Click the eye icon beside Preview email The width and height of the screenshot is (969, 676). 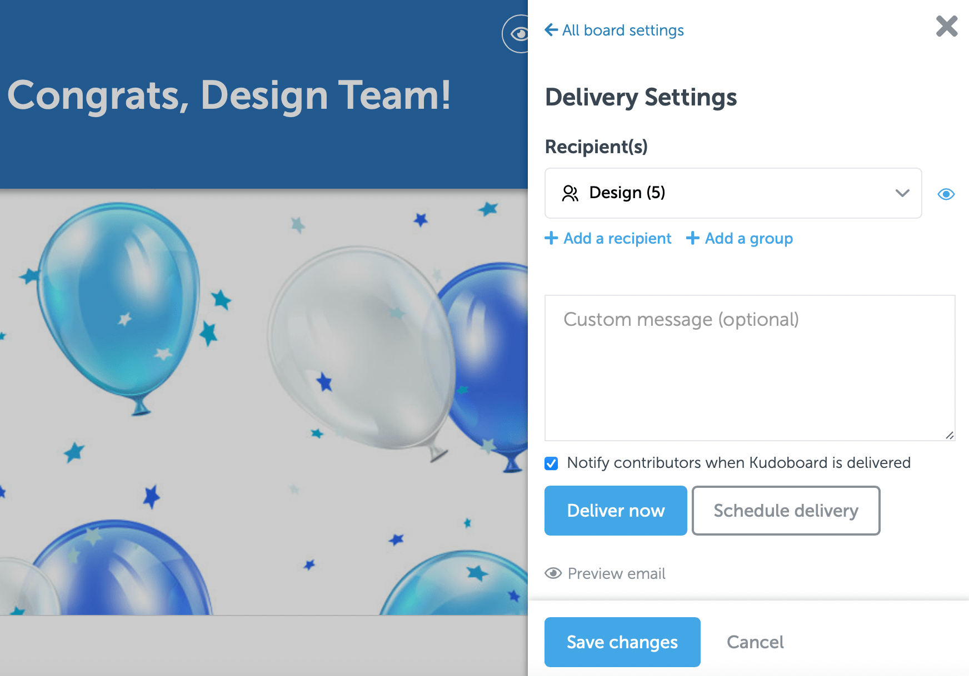coord(553,573)
